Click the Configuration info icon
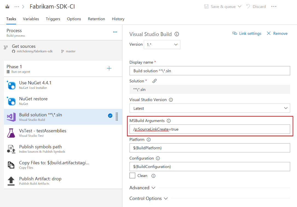The image size is (297, 207). coord(158,158)
